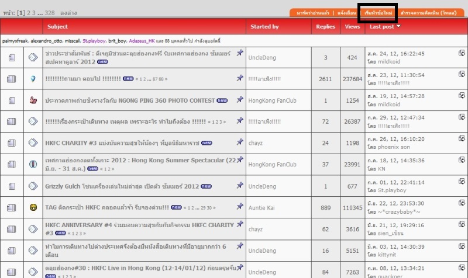Sort topics by Subject column
Viewport: 468px width, 278px height.
57,26
